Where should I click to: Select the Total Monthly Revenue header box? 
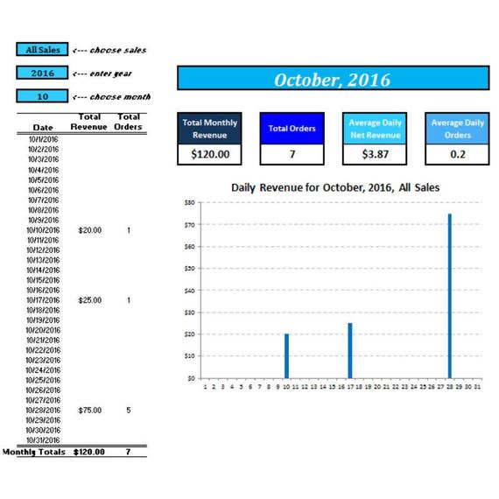point(209,129)
